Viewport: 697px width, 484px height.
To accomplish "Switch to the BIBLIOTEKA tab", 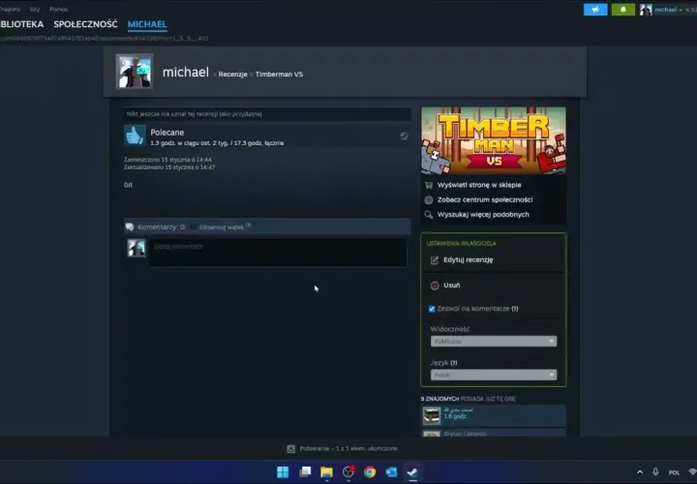I will [21, 24].
